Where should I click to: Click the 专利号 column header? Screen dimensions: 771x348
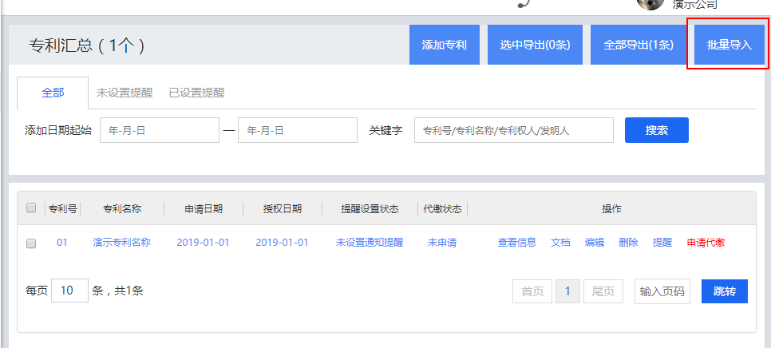tap(63, 209)
